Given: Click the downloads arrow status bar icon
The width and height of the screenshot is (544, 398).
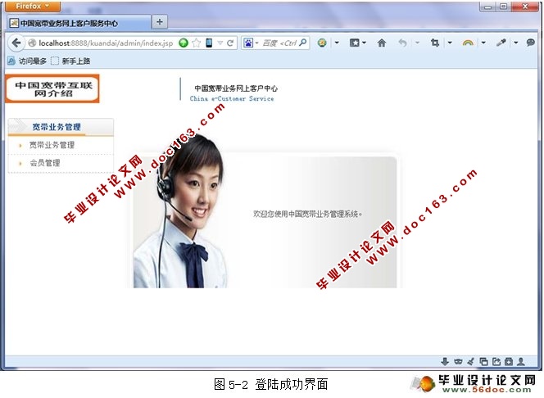Looking at the screenshot, I should [x=445, y=362].
